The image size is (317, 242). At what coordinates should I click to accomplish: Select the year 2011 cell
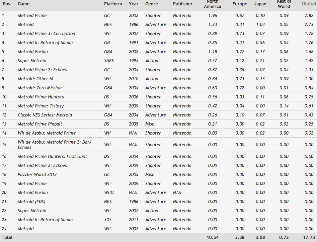[x=134, y=220]
